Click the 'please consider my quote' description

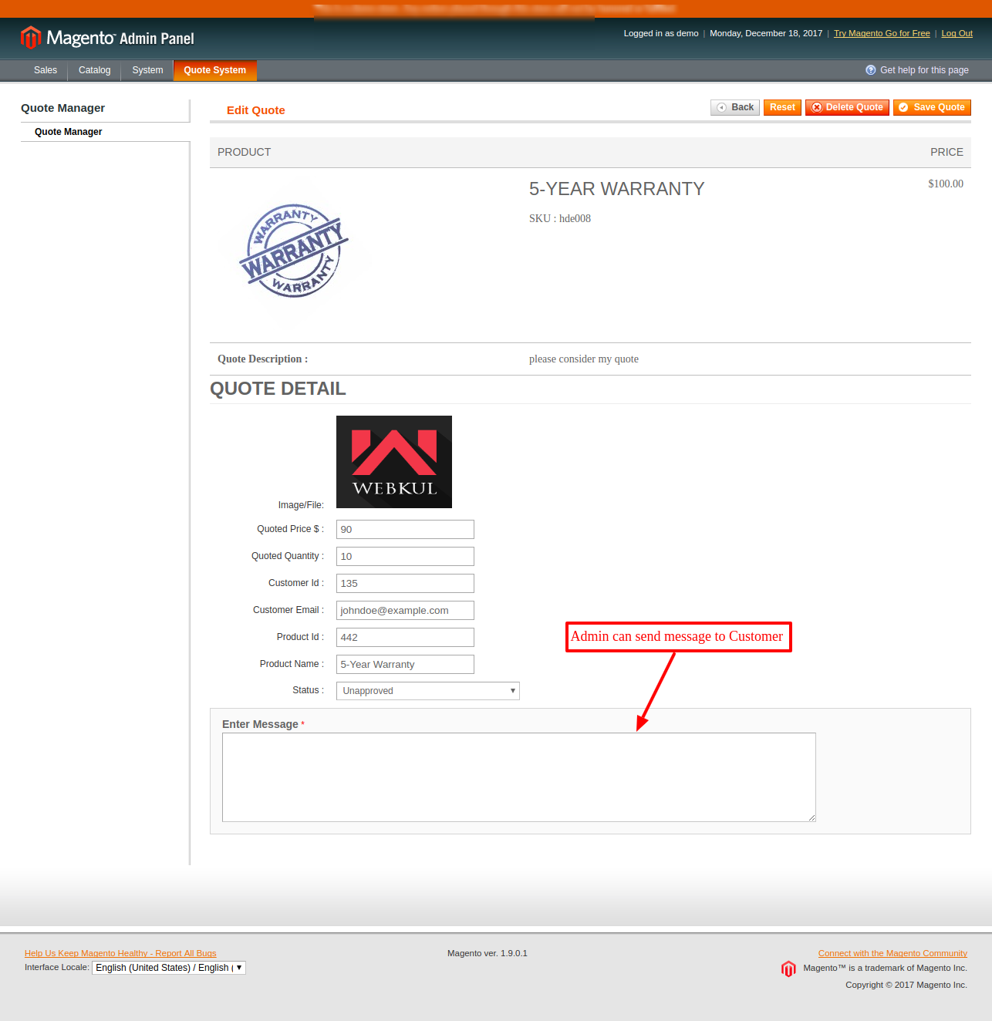pos(584,359)
